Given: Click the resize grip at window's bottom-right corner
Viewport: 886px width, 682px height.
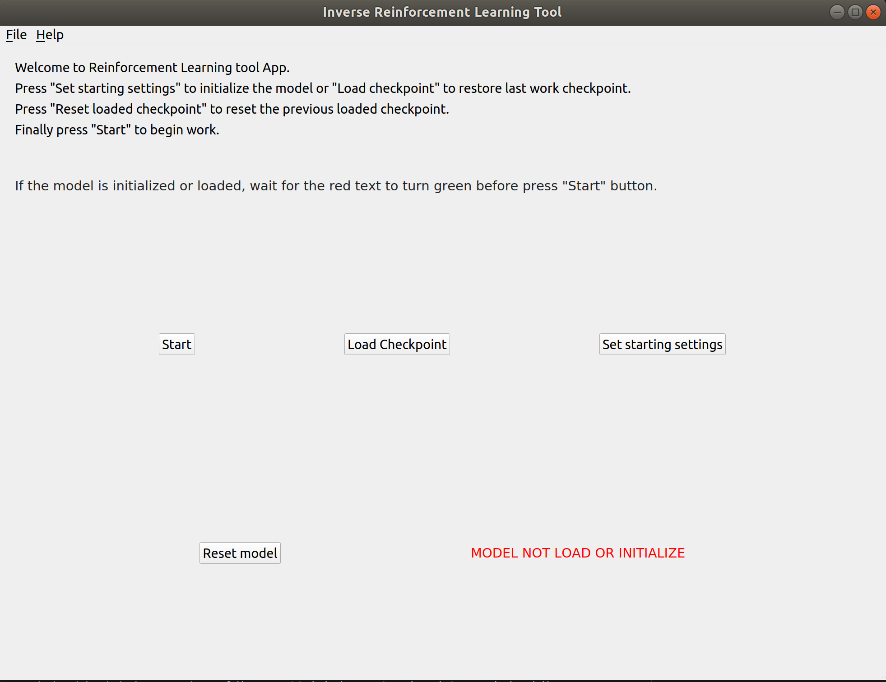Looking at the screenshot, I should (x=882, y=678).
